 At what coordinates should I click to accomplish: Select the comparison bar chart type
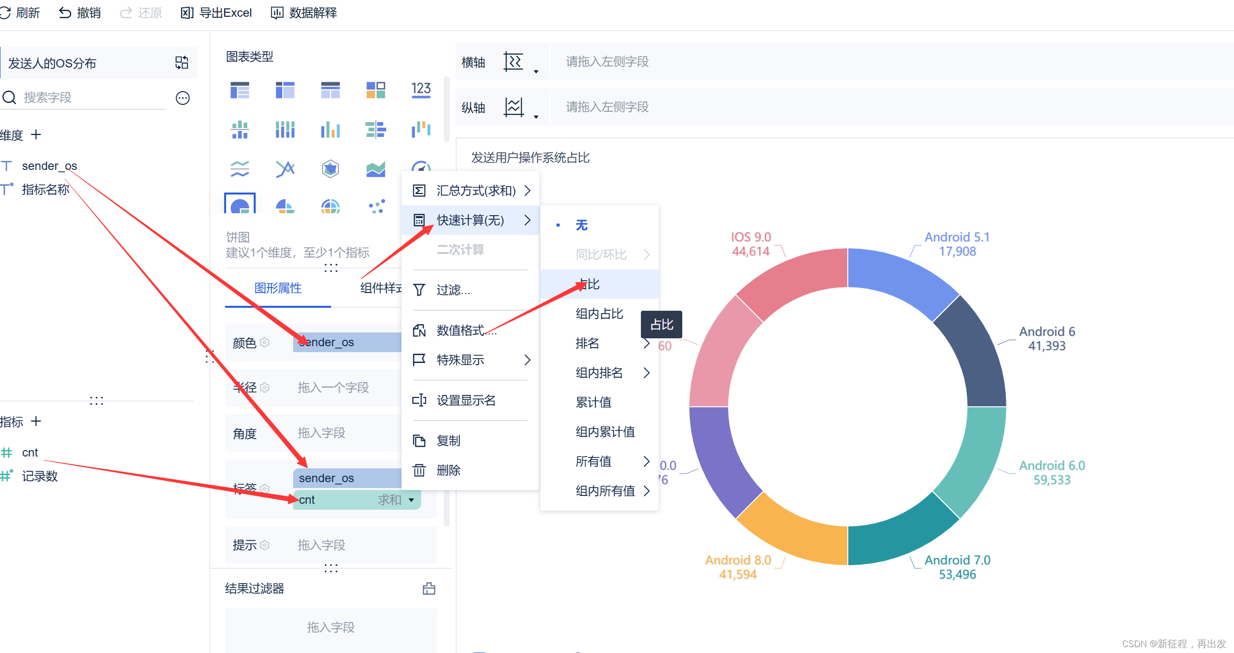coord(376,130)
